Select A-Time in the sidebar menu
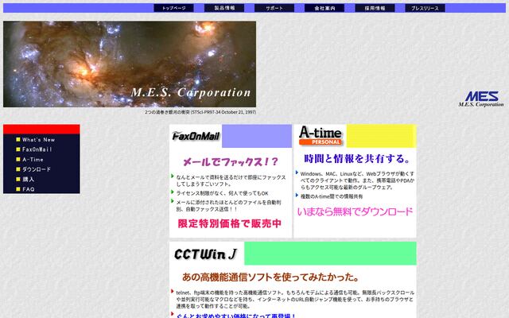Screen dimensions: 509x318 click(x=33, y=159)
